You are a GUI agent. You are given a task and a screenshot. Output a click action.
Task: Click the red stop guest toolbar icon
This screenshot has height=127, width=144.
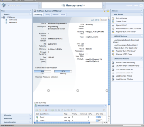[x=46, y=110]
